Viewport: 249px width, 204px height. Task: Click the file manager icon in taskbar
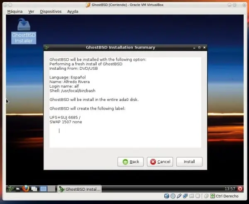18,189
